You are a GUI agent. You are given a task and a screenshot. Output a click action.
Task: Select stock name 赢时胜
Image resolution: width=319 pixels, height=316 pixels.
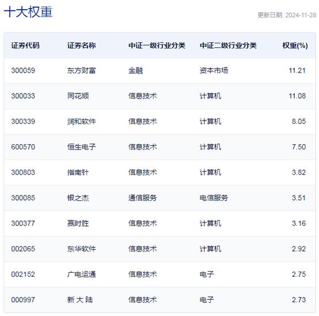(78, 223)
